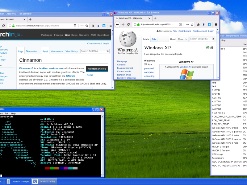247x185 pixels.
Task: Select the CPUTIN sensor row in Psensor
Action: [x=229, y=94]
